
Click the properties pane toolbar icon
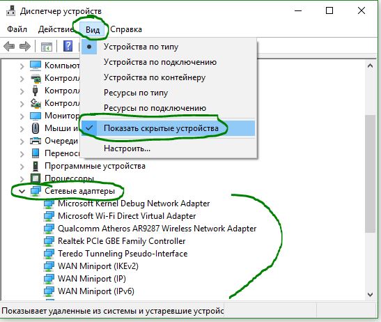47,47
